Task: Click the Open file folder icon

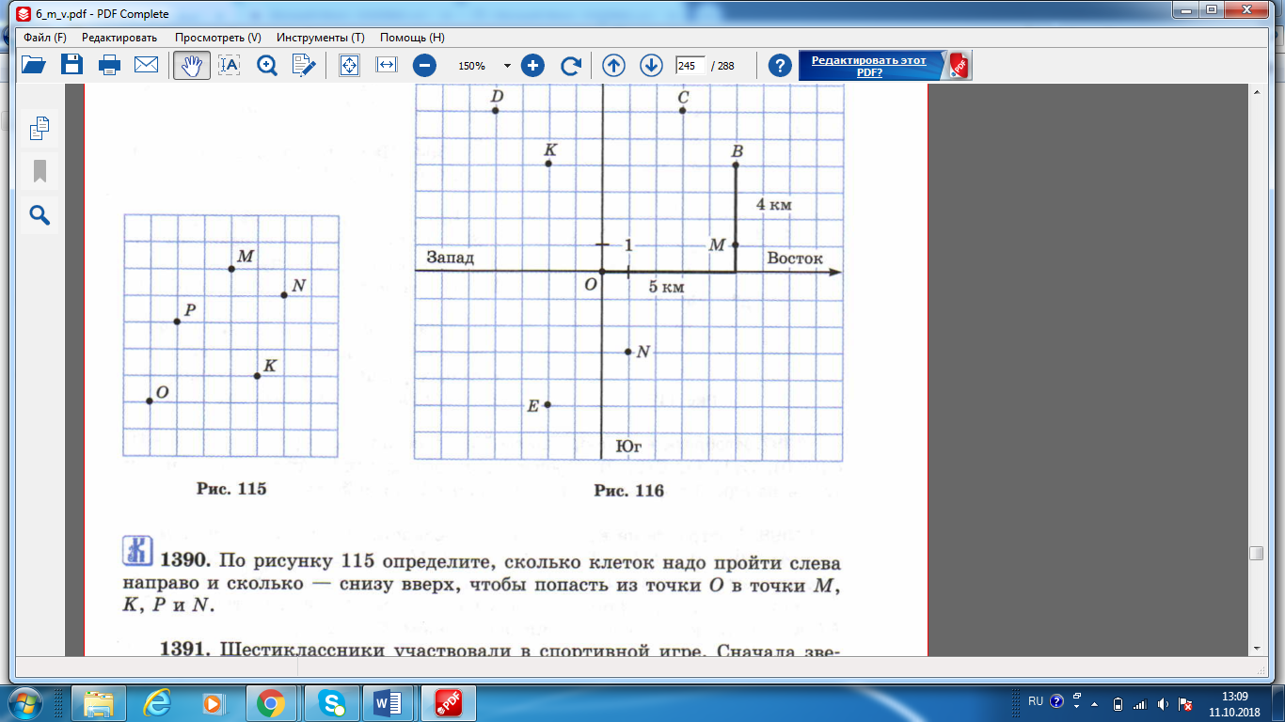Action: (x=34, y=65)
